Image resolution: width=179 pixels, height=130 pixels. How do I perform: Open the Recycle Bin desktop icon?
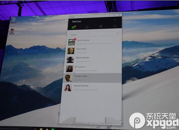pyautogui.click(x=14, y=20)
